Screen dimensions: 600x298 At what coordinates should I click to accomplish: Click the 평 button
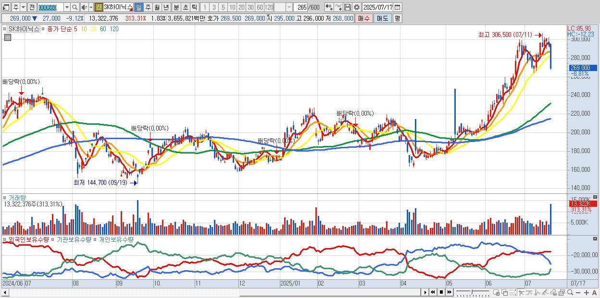tap(397, 18)
